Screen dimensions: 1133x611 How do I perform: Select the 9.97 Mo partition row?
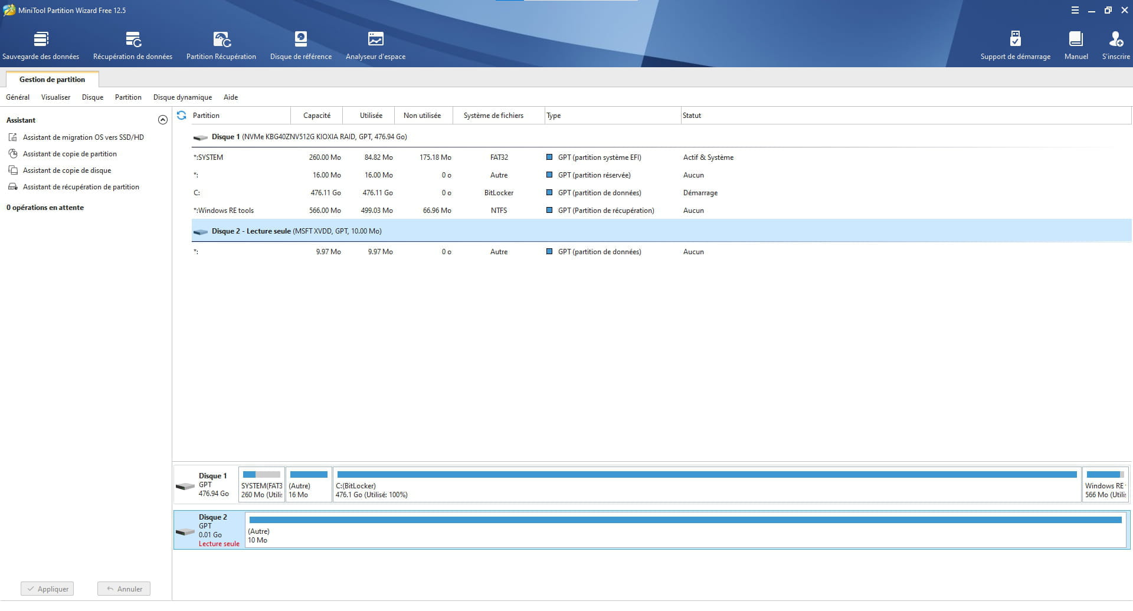pyautogui.click(x=661, y=252)
